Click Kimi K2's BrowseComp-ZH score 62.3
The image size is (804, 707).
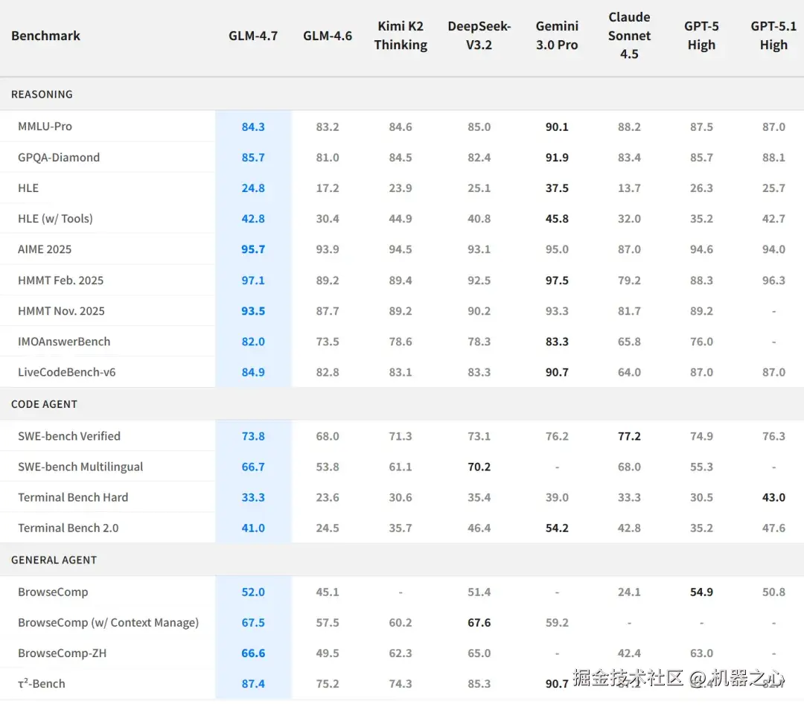tap(401, 653)
